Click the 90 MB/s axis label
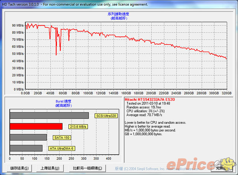The height and width of the screenshot is (175, 238). point(18,25)
